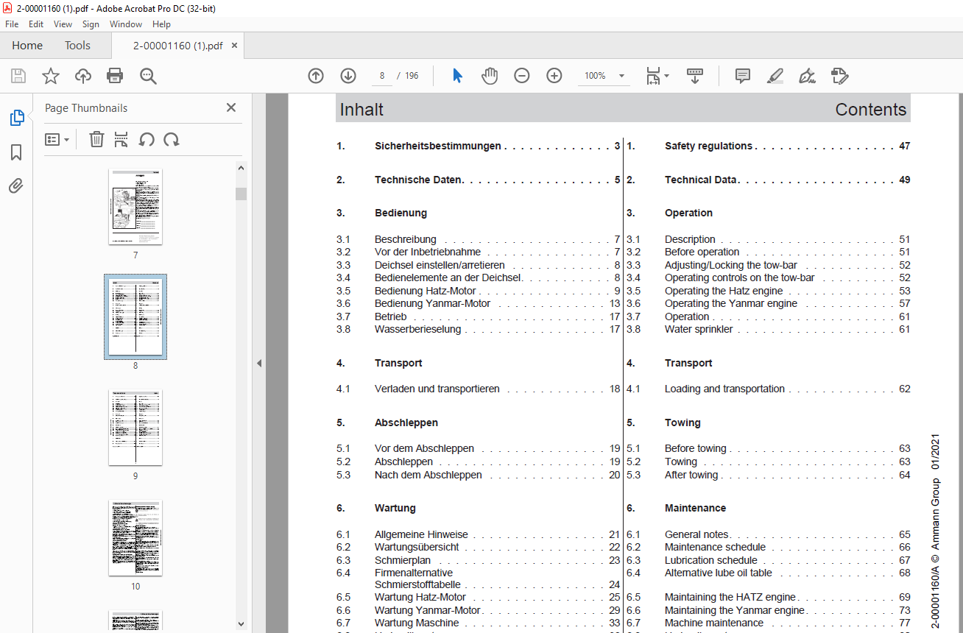
Task: Click the 'Contents' page heading
Action: pos(871,110)
